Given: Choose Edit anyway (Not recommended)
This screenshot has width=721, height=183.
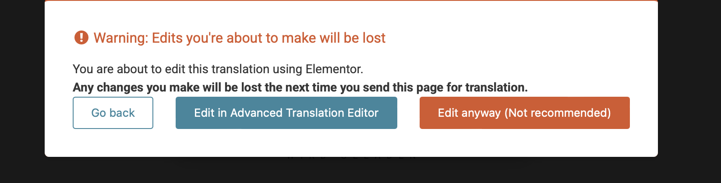Looking at the screenshot, I should coord(525,113).
